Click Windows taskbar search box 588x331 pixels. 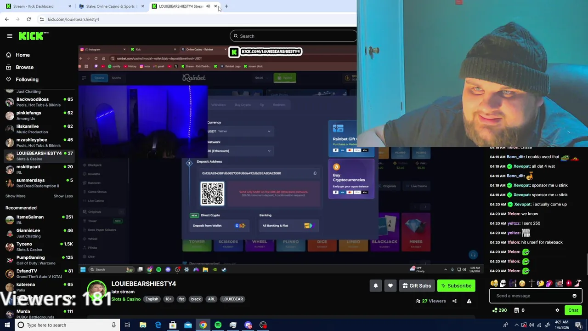(67, 325)
